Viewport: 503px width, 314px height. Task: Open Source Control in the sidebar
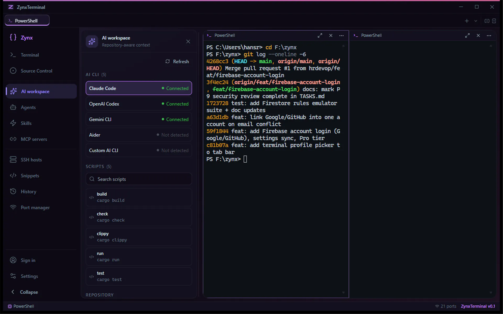point(41,71)
